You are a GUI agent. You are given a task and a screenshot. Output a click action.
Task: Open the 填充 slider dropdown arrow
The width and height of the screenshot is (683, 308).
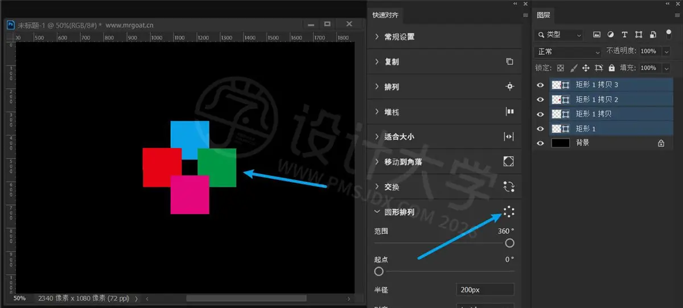point(666,67)
